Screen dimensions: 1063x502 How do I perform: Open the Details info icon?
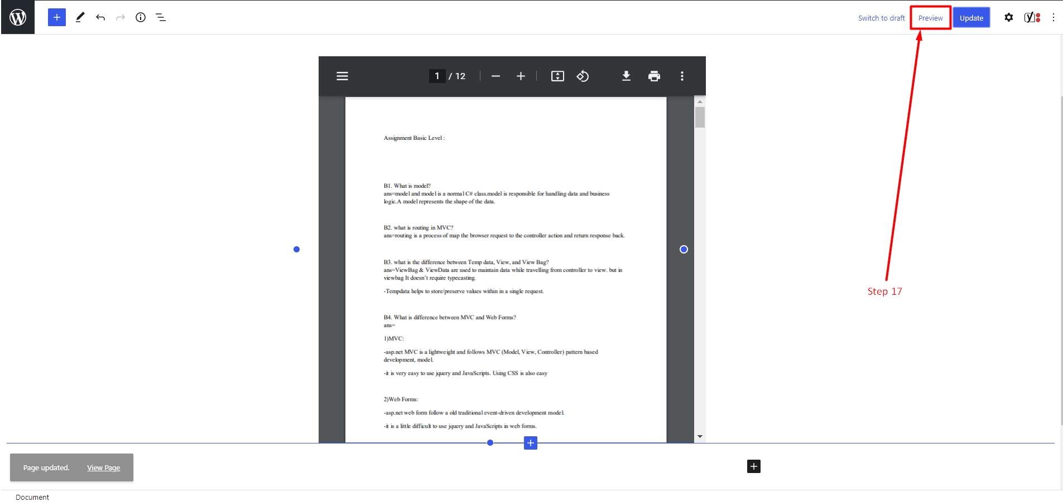[141, 17]
